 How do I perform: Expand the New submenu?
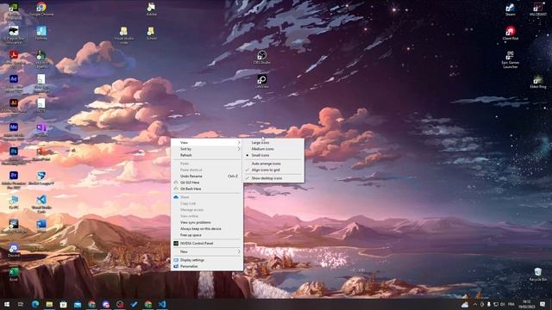207,251
